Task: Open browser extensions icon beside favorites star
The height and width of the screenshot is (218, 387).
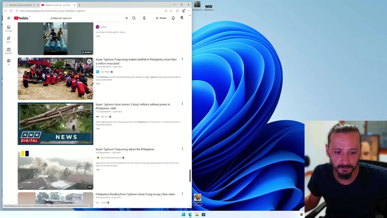Action: pos(177,11)
